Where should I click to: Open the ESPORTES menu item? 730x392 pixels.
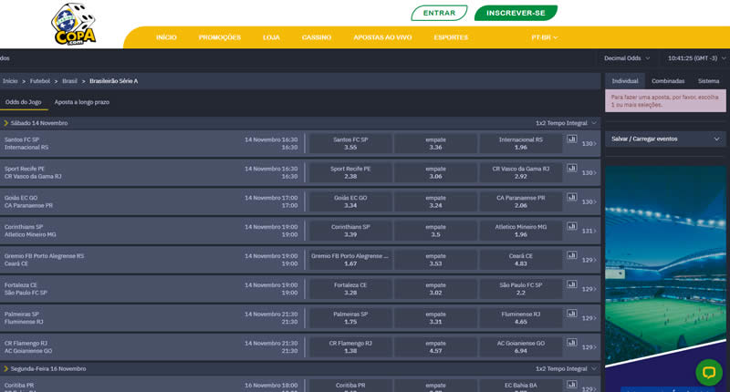[x=451, y=37]
